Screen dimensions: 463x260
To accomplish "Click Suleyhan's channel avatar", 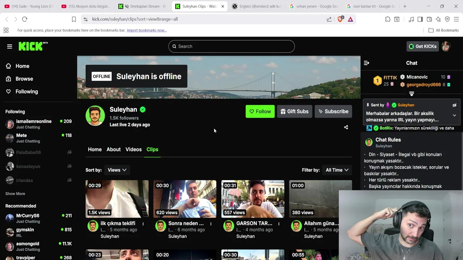I will (x=95, y=116).
